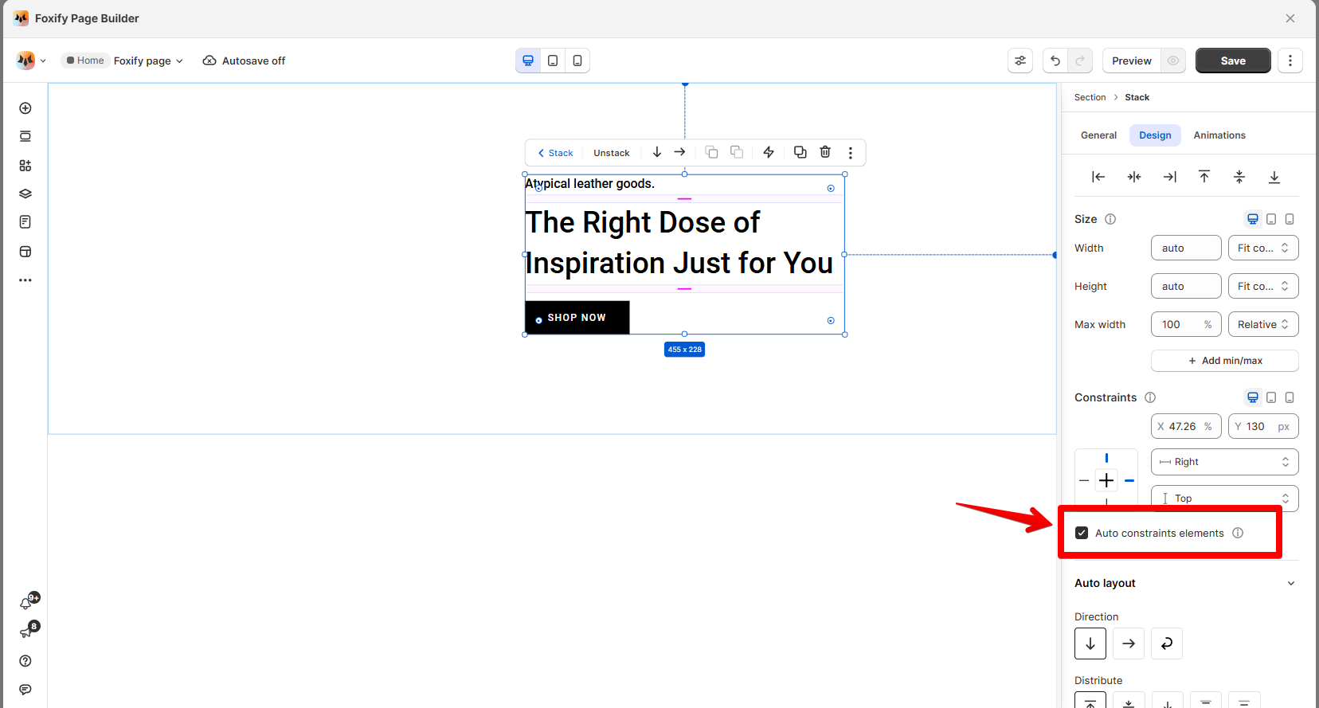Open the Templates sidebar icon

25,252
